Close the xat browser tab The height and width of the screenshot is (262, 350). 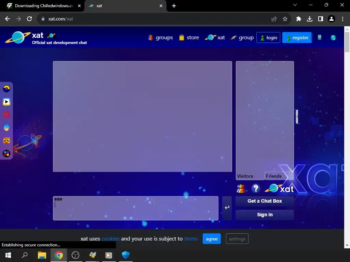point(161,6)
